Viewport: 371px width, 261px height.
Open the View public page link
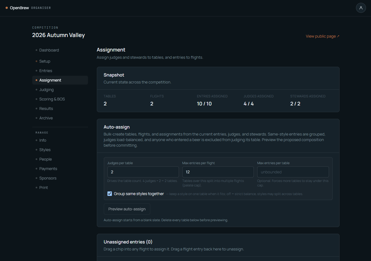(x=322, y=36)
